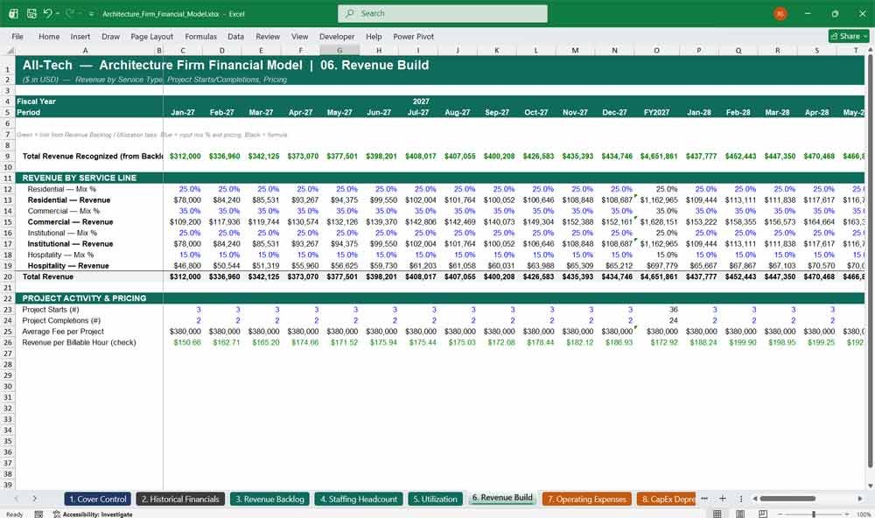Click the Select All corner triangle
This screenshot has width=875, height=518.
[9, 50]
